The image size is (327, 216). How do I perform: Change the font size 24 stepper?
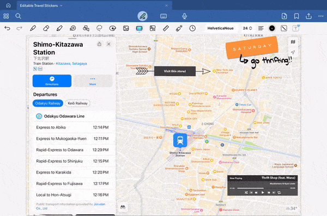[247, 28]
